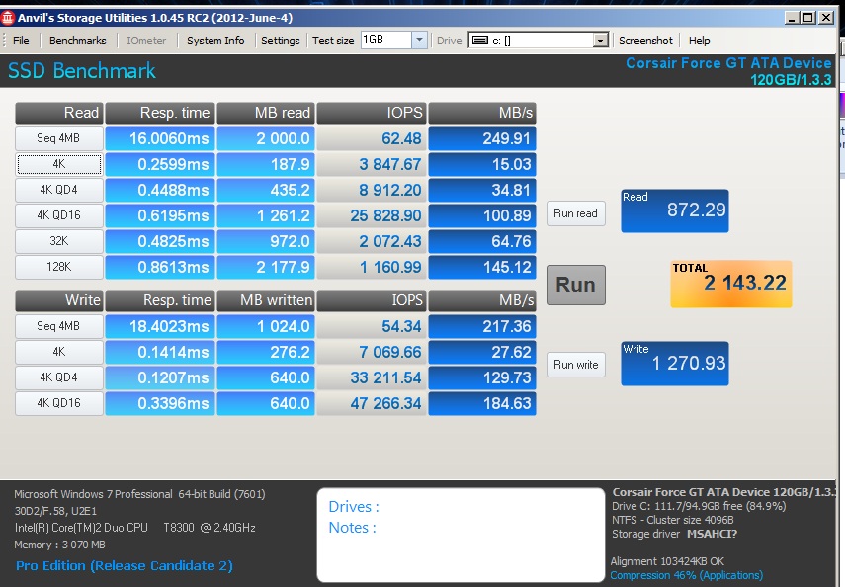Viewport: 845px width, 587px height.
Task: Open the File menu
Action: click(x=21, y=41)
